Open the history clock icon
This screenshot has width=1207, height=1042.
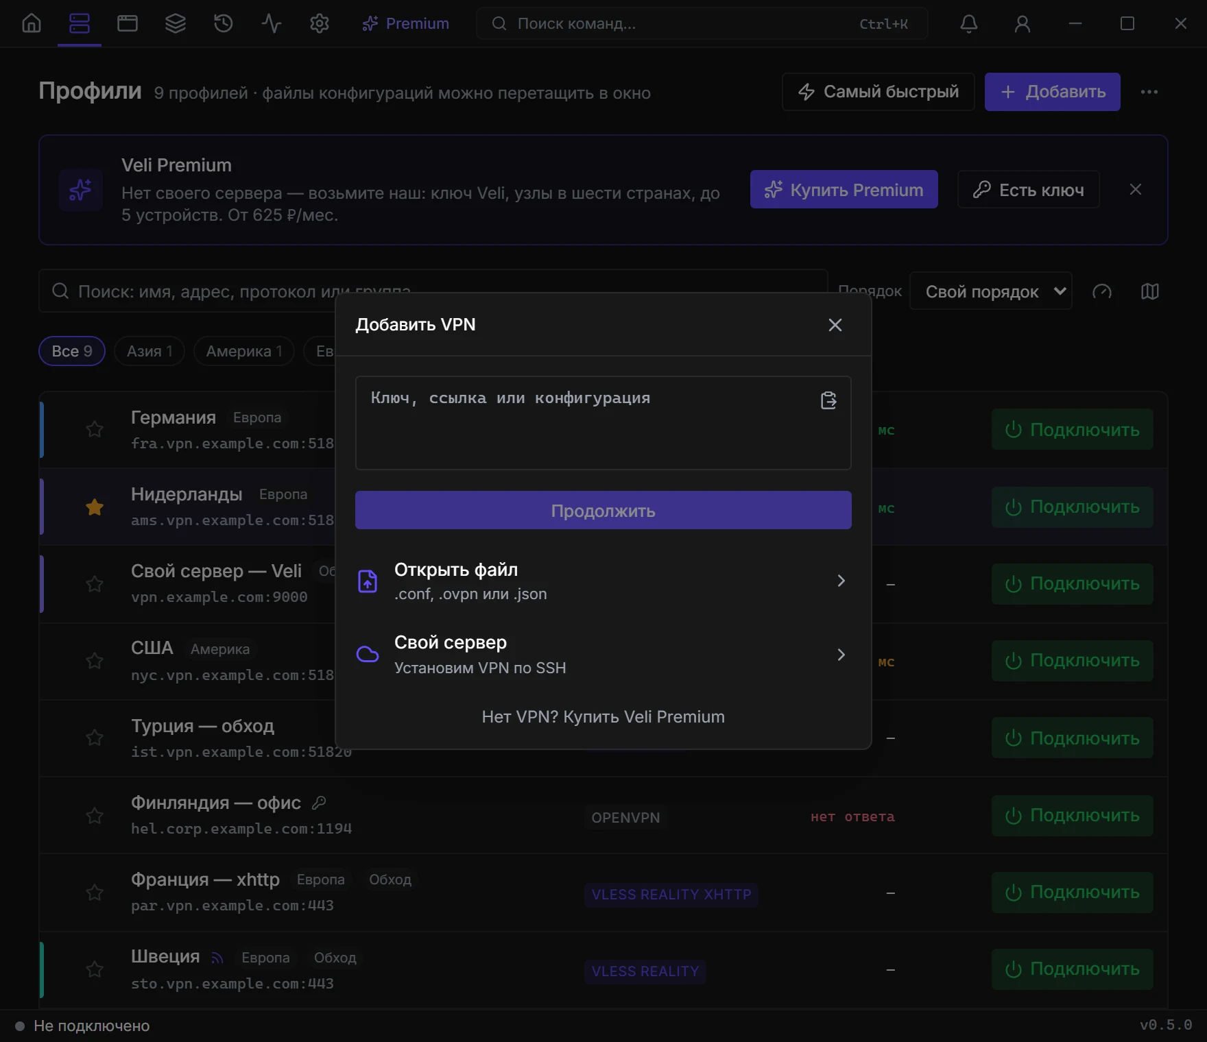coord(224,23)
